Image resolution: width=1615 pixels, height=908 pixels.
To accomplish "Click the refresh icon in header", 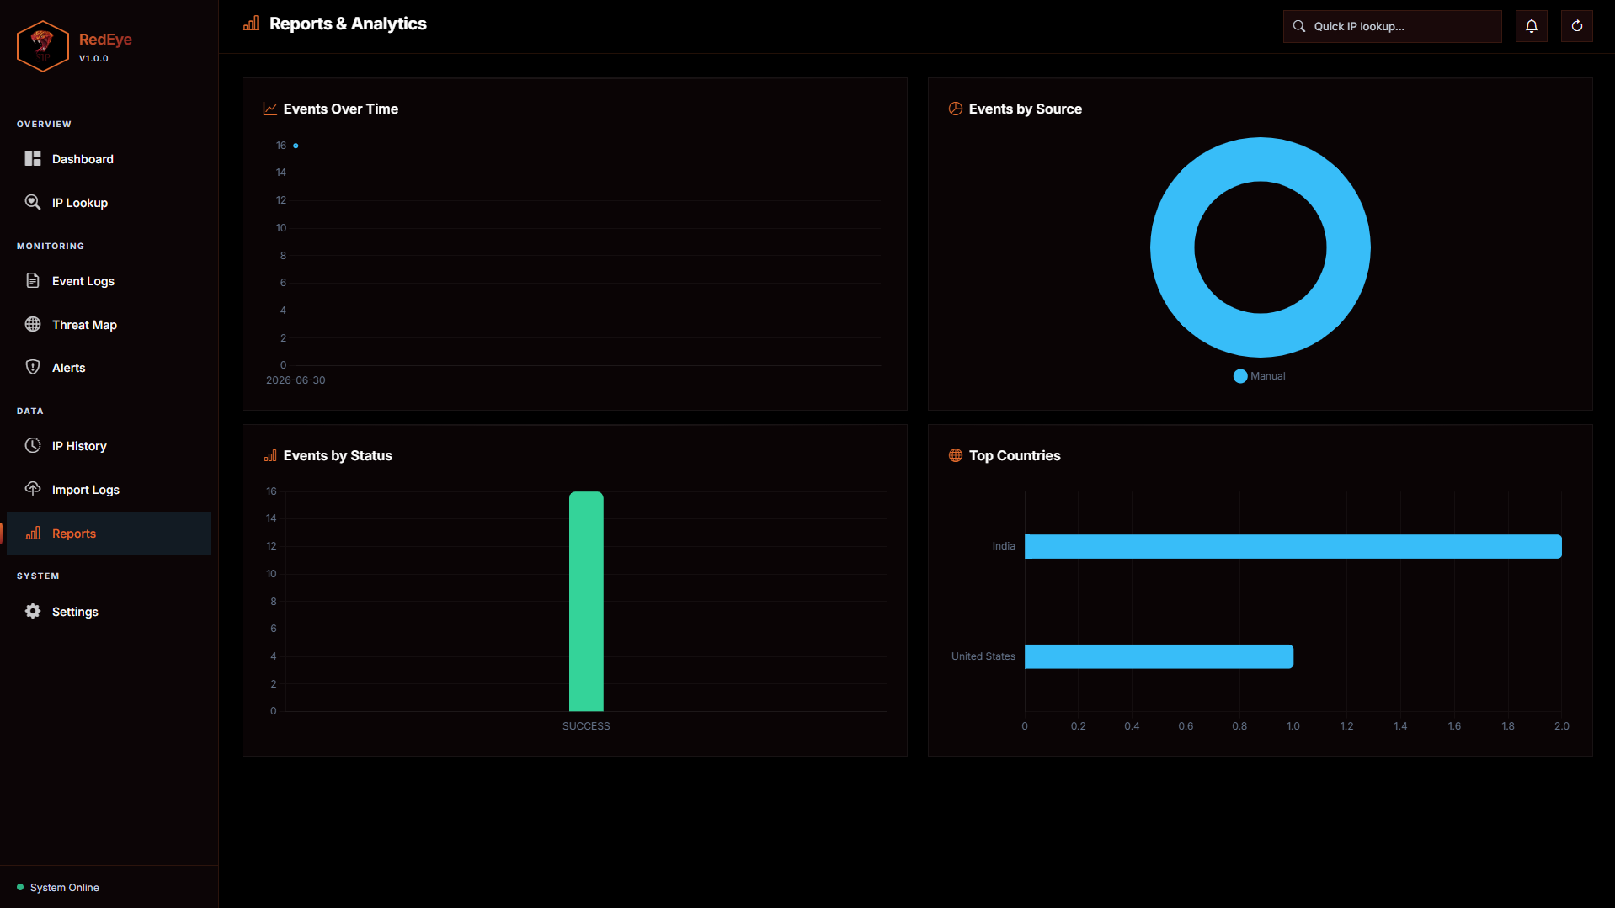I will pyautogui.click(x=1576, y=26).
